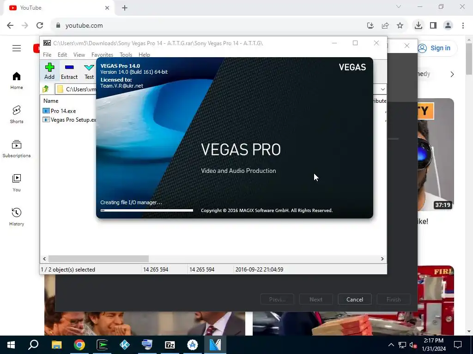Open the Tools menu in 7-Zip

126,54
